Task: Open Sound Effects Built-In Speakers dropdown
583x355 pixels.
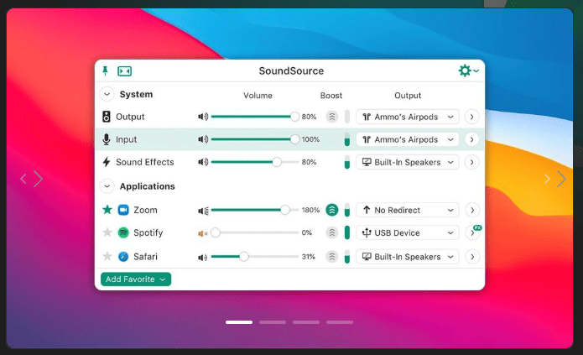Action: pos(408,162)
